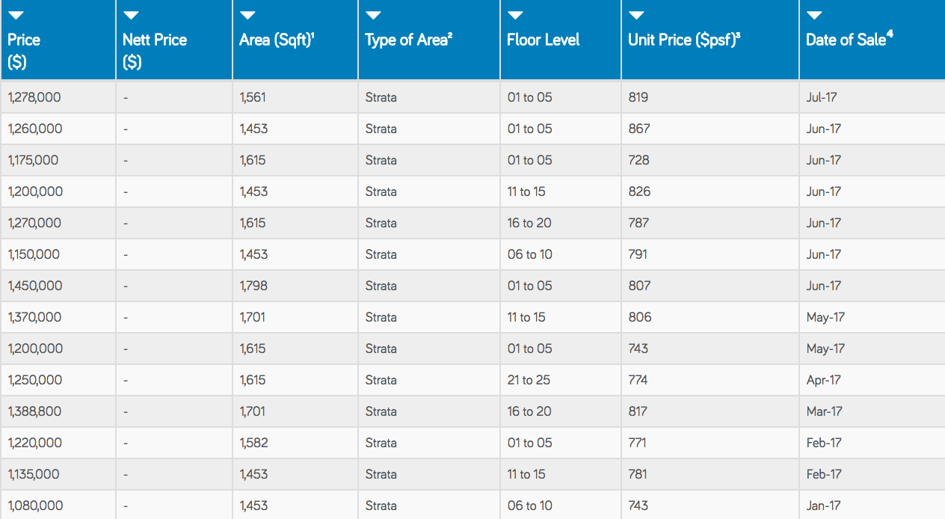This screenshot has width=945, height=519.
Task: Click the May-17 date in the 1,370,000 row
Action: (x=825, y=317)
